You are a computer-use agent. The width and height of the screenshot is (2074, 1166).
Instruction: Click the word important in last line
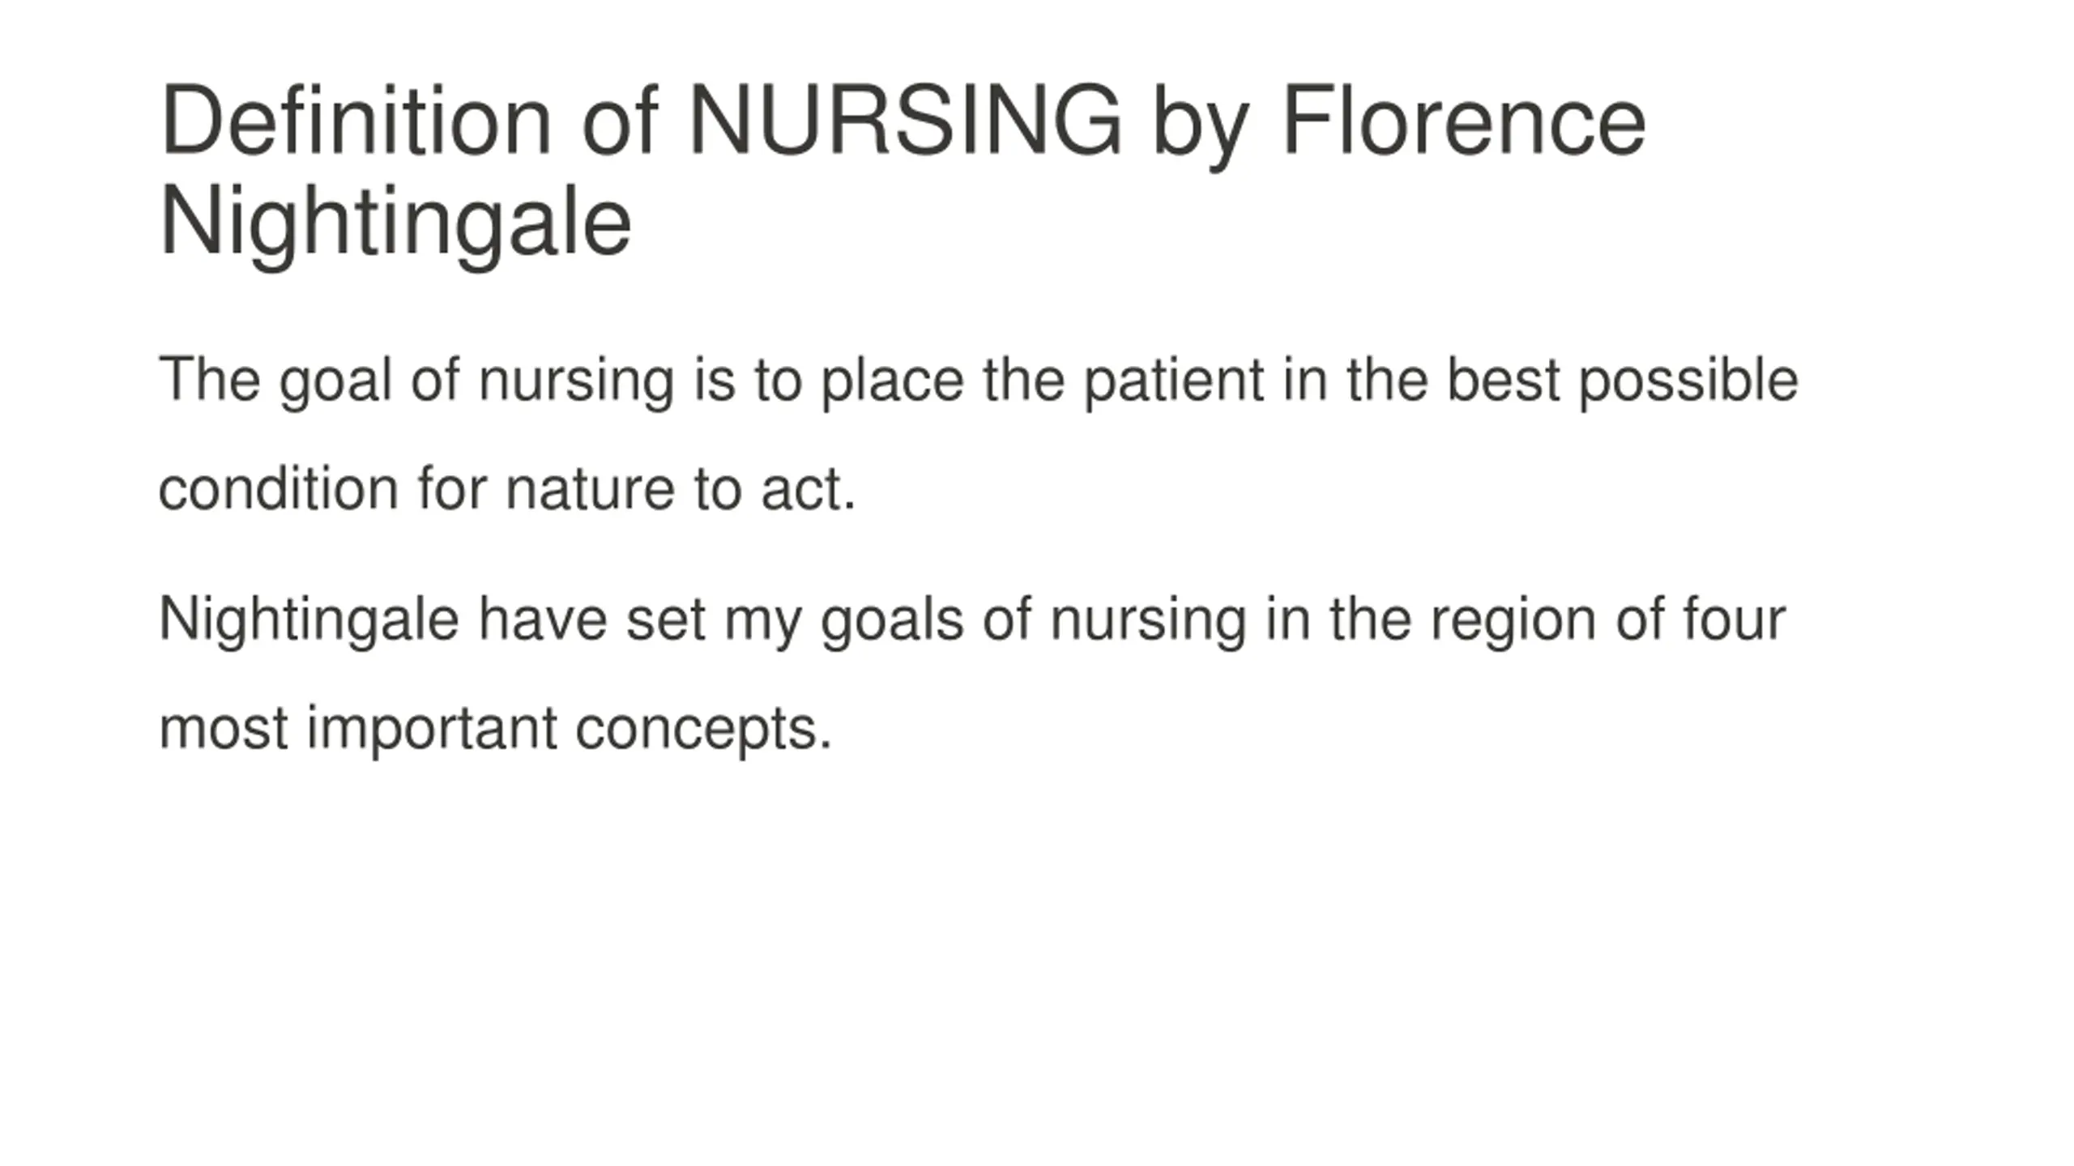[433, 729]
